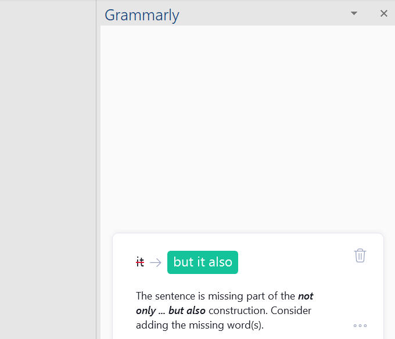Dismiss the suggestion with the trash icon

point(360,255)
